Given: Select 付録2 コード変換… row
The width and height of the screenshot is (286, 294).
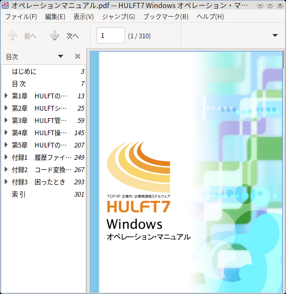Looking at the screenshot, I should point(43,170).
